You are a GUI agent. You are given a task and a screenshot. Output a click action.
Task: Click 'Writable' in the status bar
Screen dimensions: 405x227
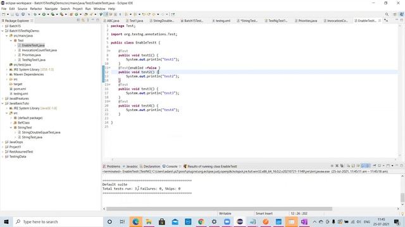[x=225, y=214]
